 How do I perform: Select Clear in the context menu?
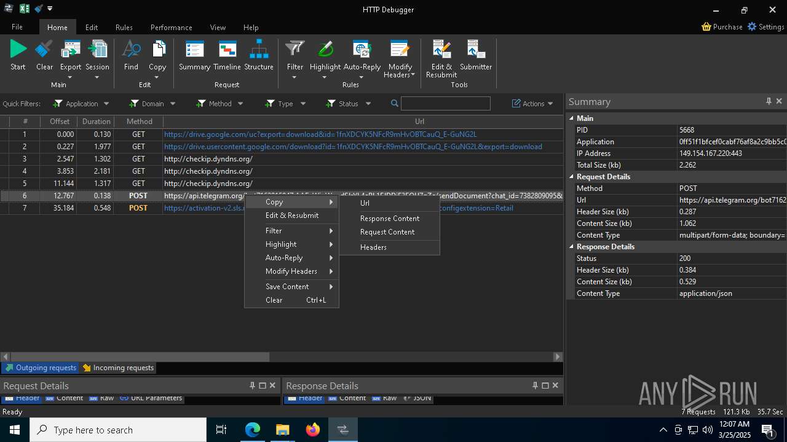tap(292, 300)
